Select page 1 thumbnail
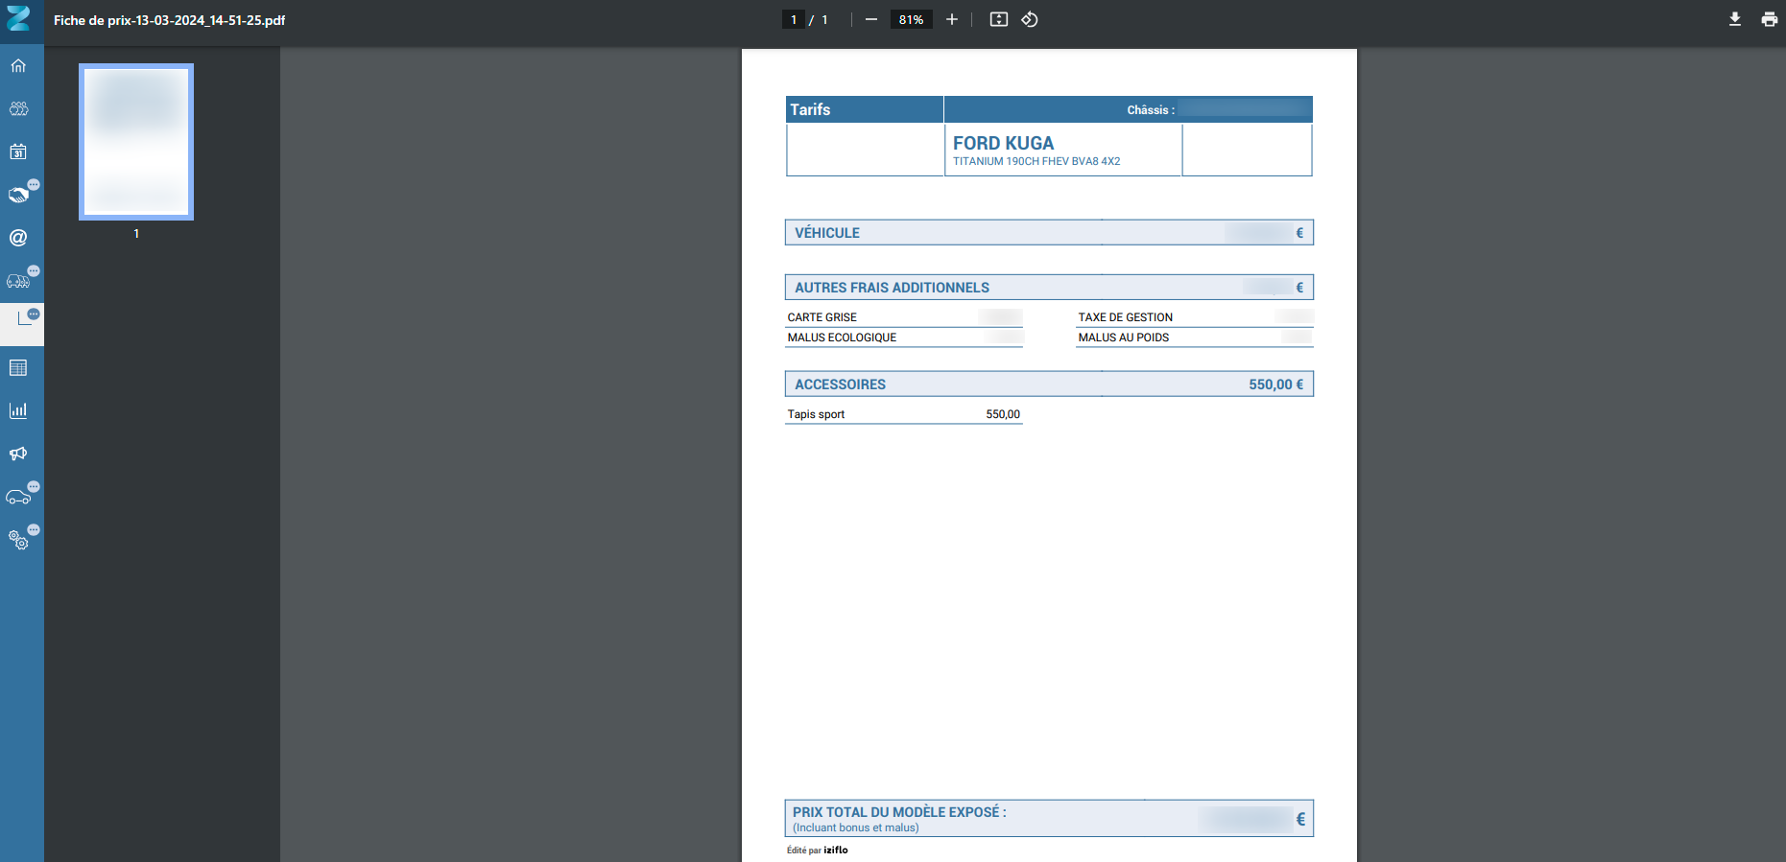The width and height of the screenshot is (1786, 862). pos(136,142)
